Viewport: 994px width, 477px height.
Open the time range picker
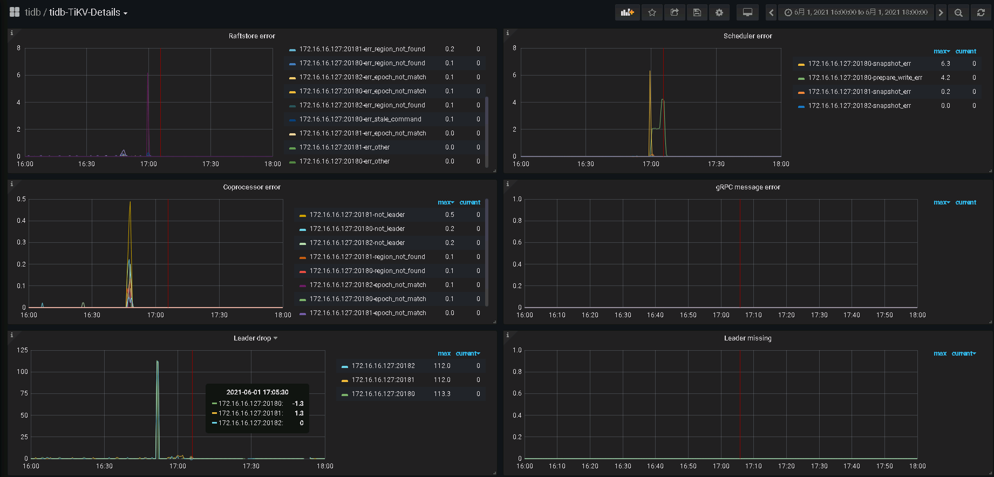coord(856,12)
